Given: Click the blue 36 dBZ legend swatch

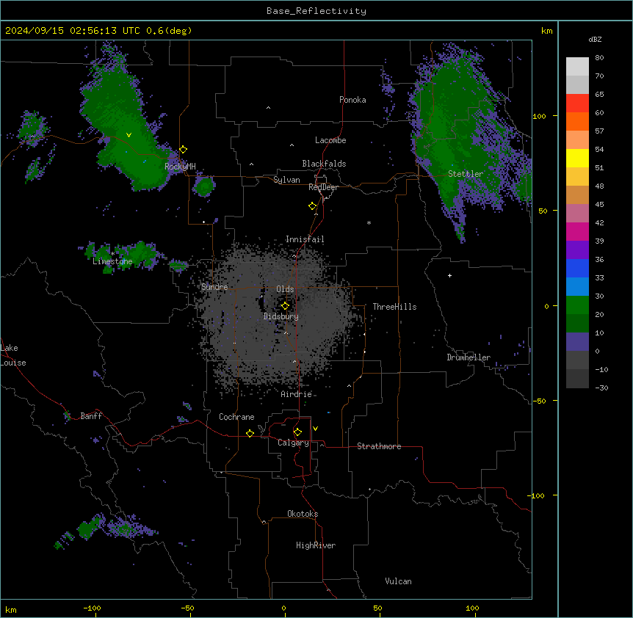Looking at the screenshot, I should pos(577,268).
